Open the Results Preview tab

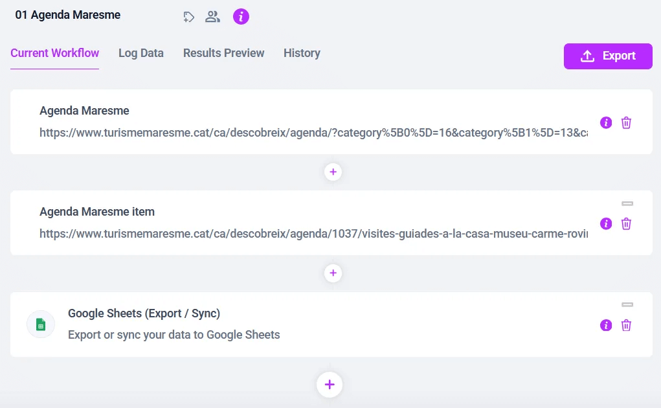tap(223, 53)
